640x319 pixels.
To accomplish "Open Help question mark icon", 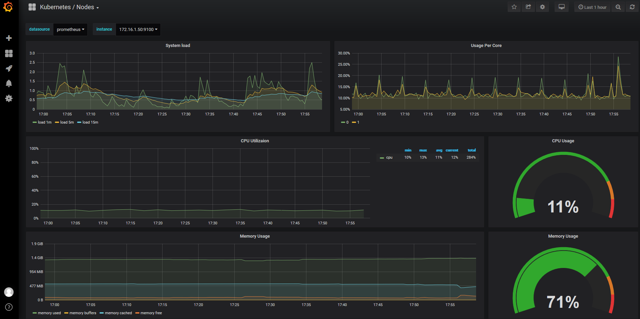I will click(x=9, y=307).
